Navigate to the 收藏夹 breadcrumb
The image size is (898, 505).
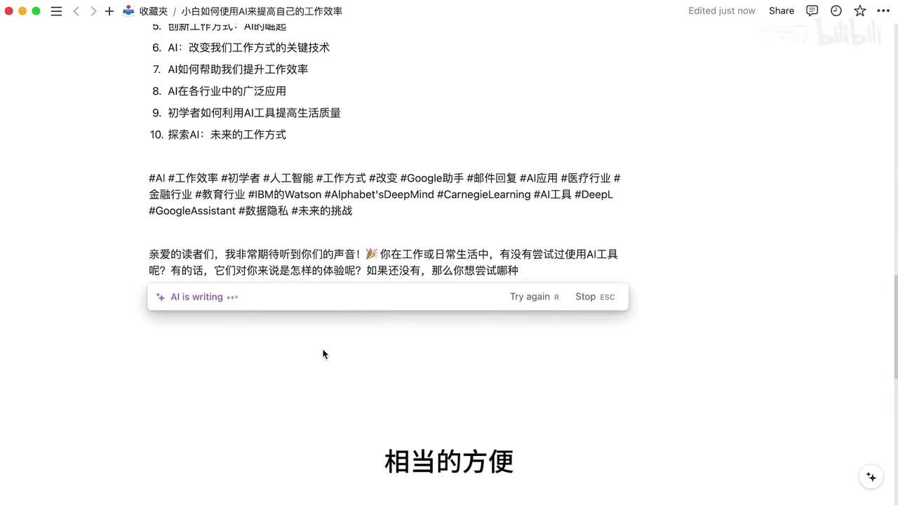[x=153, y=11]
